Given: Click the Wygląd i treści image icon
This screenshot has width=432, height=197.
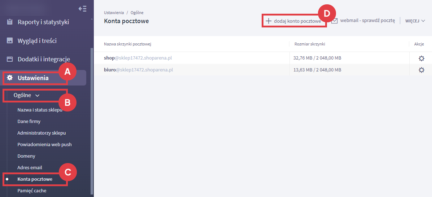Looking at the screenshot, I should coord(10,41).
